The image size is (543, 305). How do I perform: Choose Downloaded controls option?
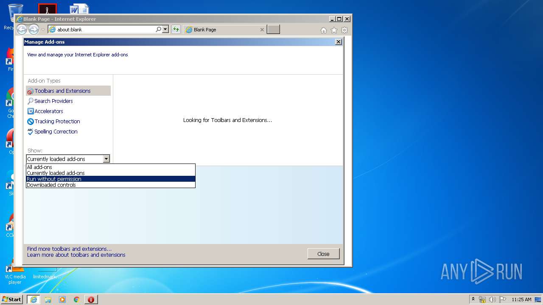[x=110, y=185]
